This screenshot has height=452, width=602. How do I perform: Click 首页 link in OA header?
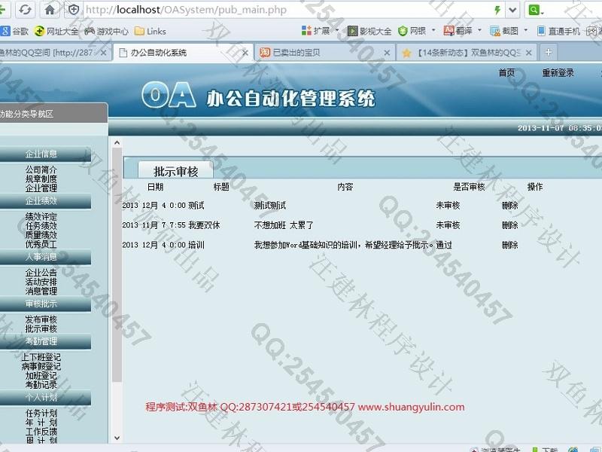pos(506,72)
